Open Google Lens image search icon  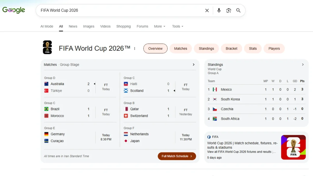pyautogui.click(x=229, y=10)
